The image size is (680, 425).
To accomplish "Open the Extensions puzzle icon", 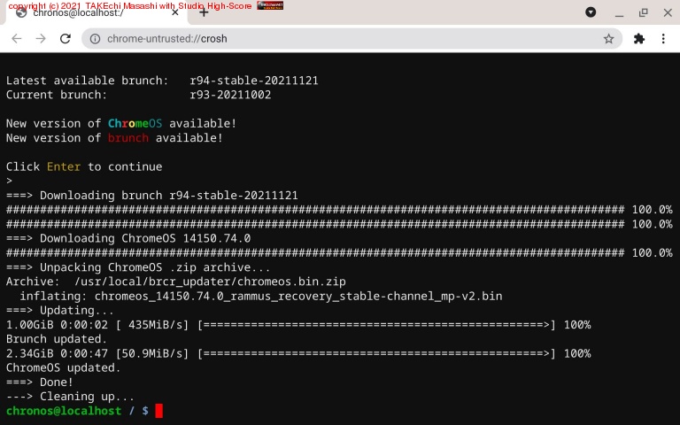I will (639, 39).
